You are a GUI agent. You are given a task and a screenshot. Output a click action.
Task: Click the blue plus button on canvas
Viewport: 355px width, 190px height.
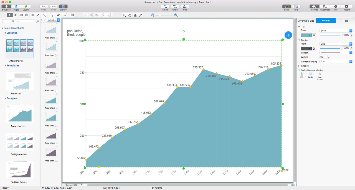(x=288, y=35)
